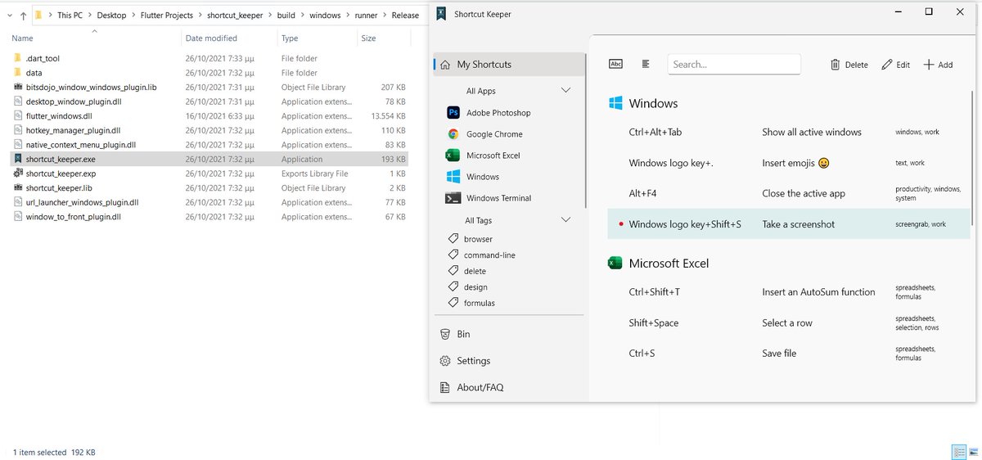Image resolution: width=982 pixels, height=460 pixels.
Task: Click the Abc text view icon
Action: click(616, 64)
